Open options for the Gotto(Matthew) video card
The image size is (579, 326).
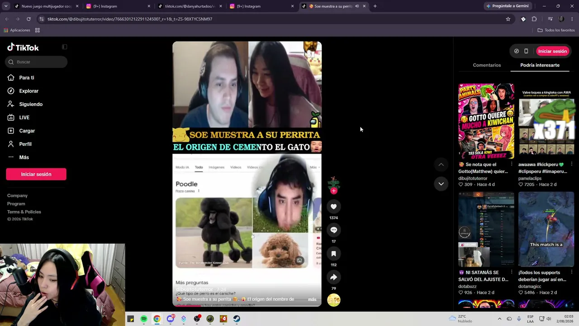512,164
